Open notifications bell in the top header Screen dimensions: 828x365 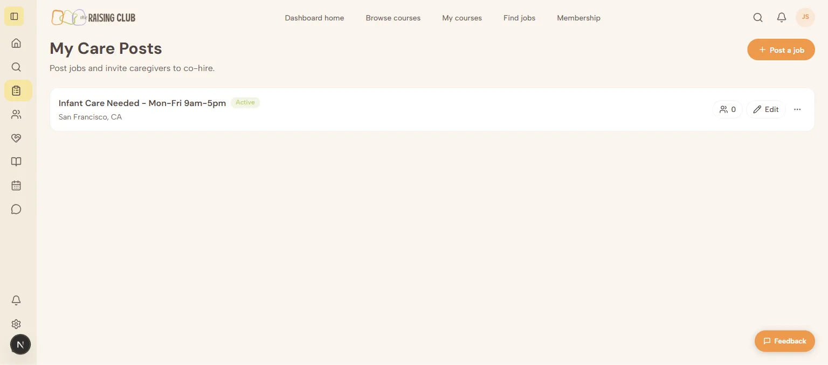pos(782,17)
